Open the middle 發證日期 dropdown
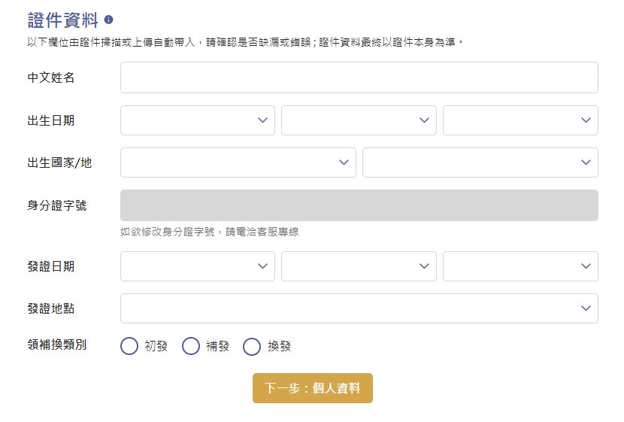Image resolution: width=624 pixels, height=422 pixels. pos(359,266)
